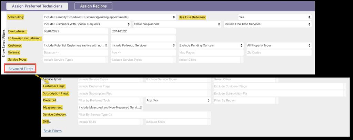Screen dimensions: 353x140
Task: Expand Include Potential Customers dropdown
Action: click(75, 46)
